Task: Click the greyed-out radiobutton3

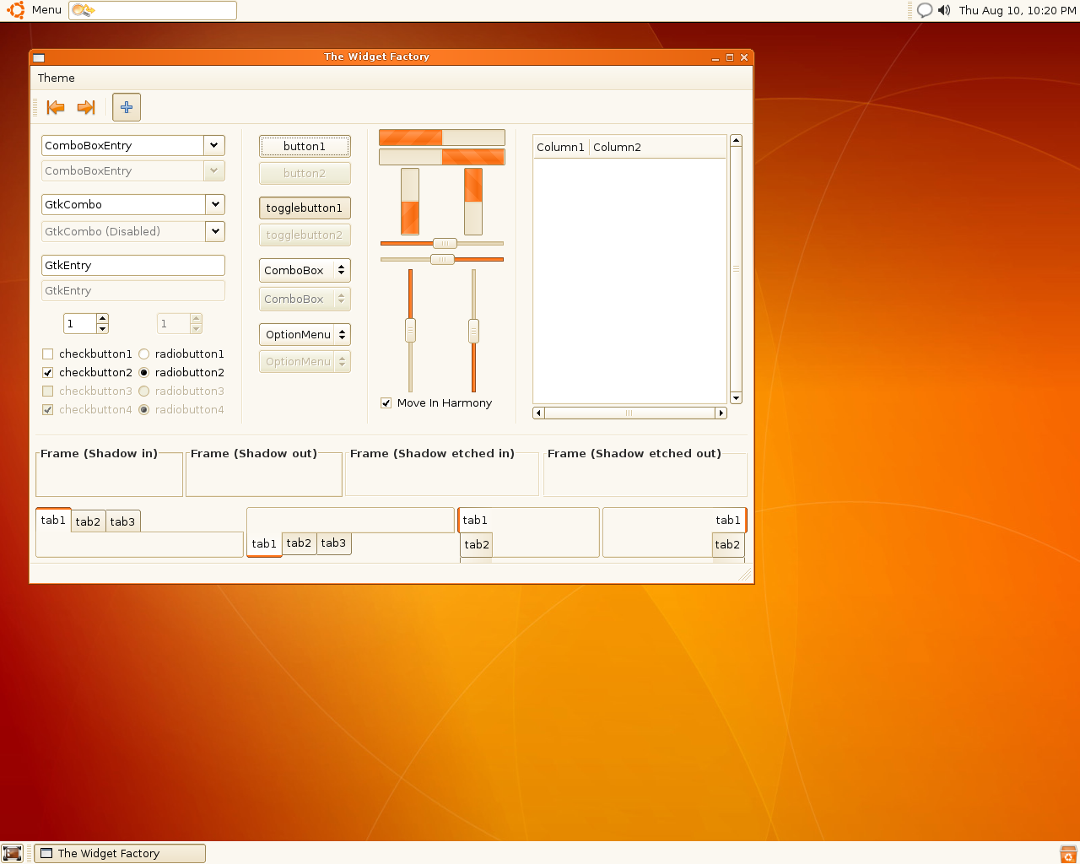Action: click(144, 391)
